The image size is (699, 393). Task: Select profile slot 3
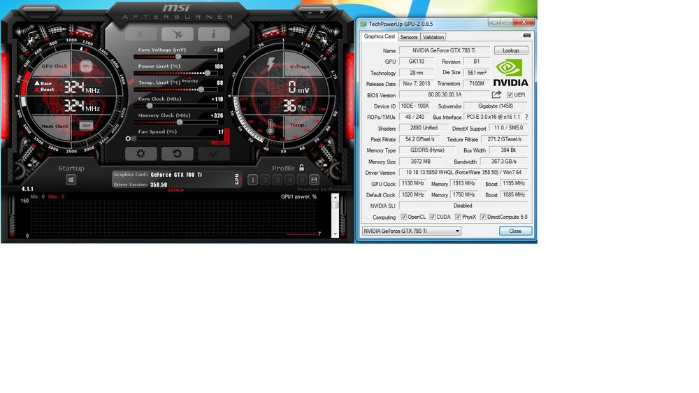278,179
